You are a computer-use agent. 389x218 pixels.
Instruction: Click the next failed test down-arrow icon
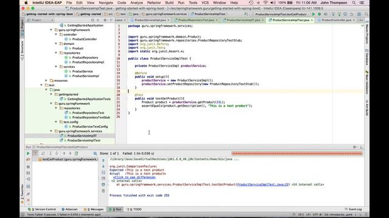click(71, 153)
